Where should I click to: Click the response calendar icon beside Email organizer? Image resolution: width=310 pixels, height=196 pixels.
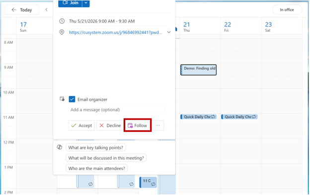[62, 99]
